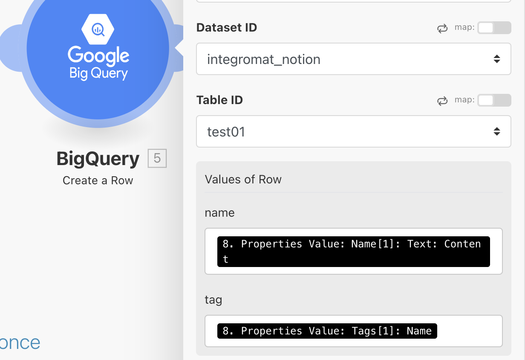Click the BigQuery module title
This screenshot has width=525, height=360.
[x=98, y=159]
